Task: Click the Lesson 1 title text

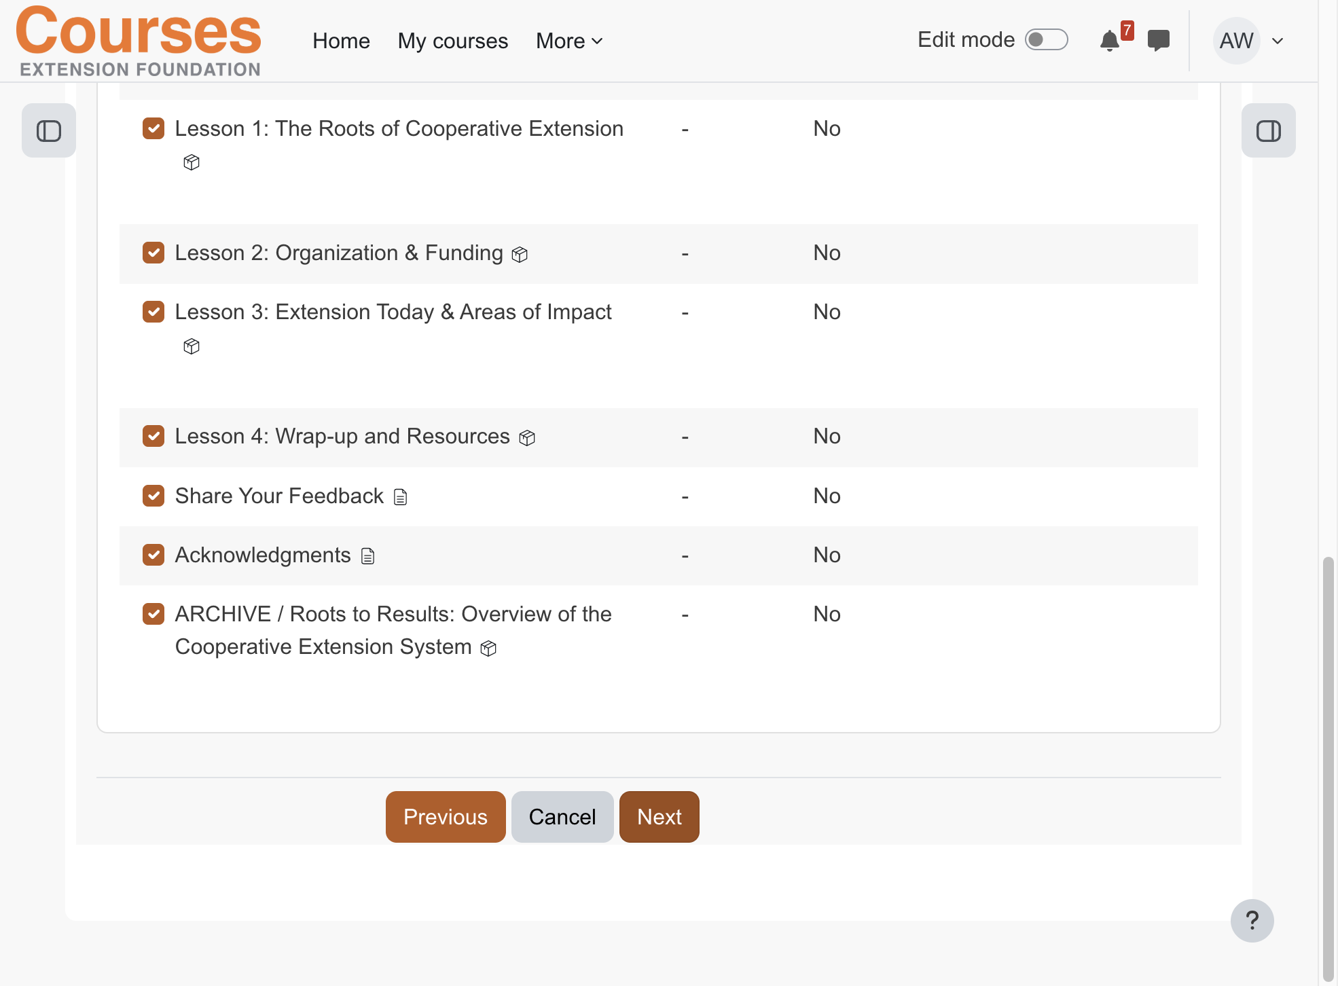Action: coord(399,128)
